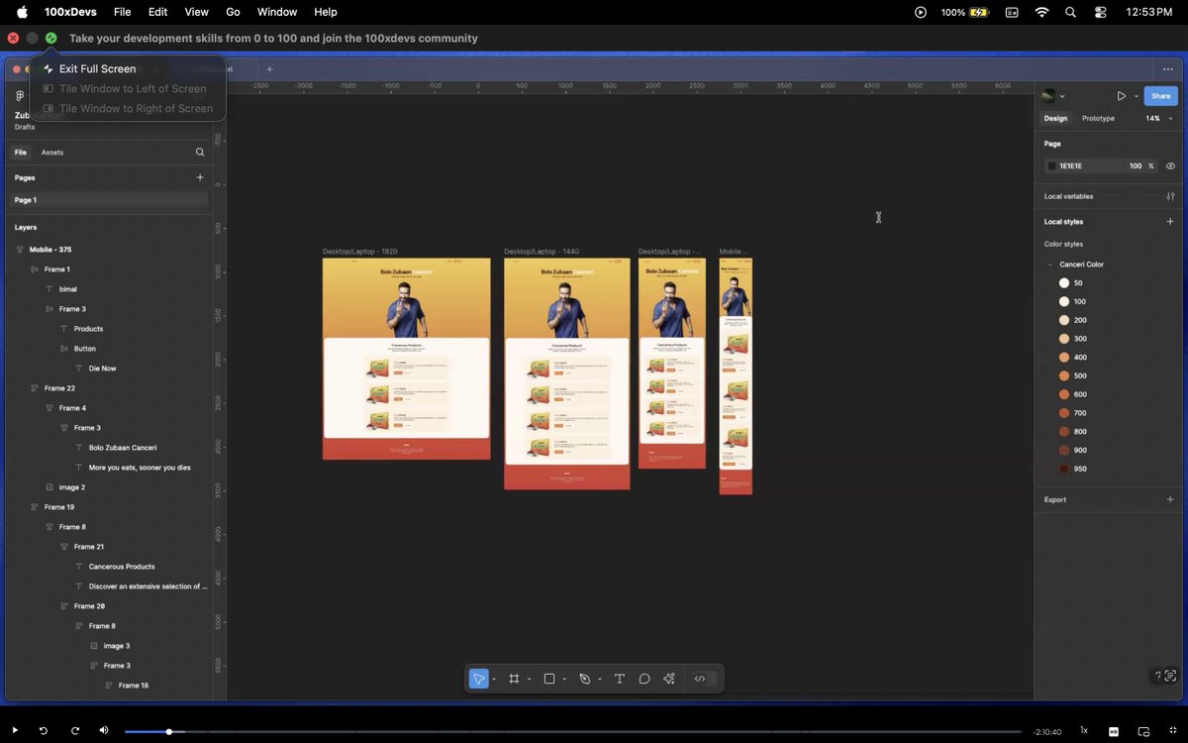
Task: Search layers with magnifier icon
Action: (x=200, y=153)
